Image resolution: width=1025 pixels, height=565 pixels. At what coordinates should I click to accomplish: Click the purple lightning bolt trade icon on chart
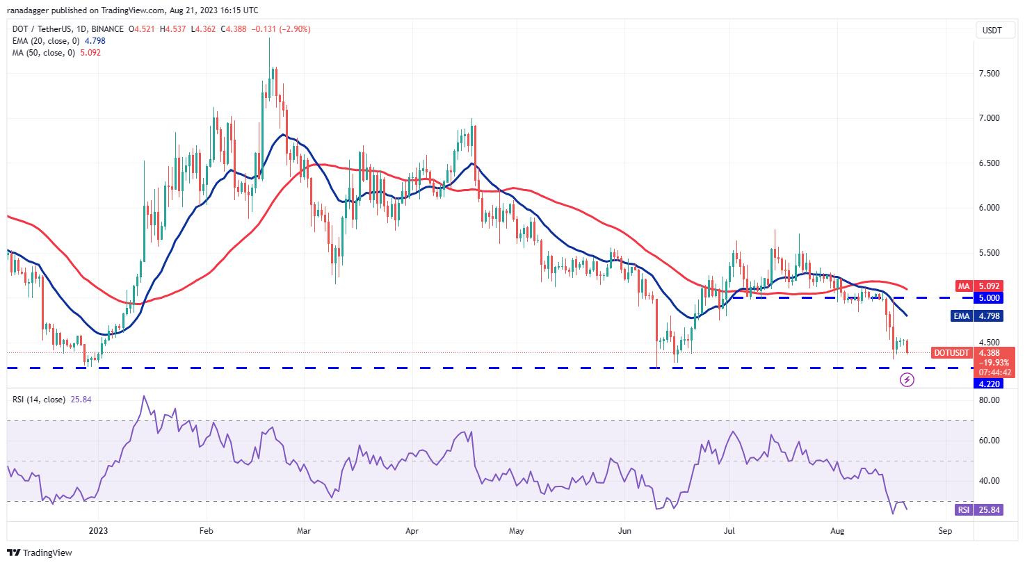pyautogui.click(x=907, y=379)
